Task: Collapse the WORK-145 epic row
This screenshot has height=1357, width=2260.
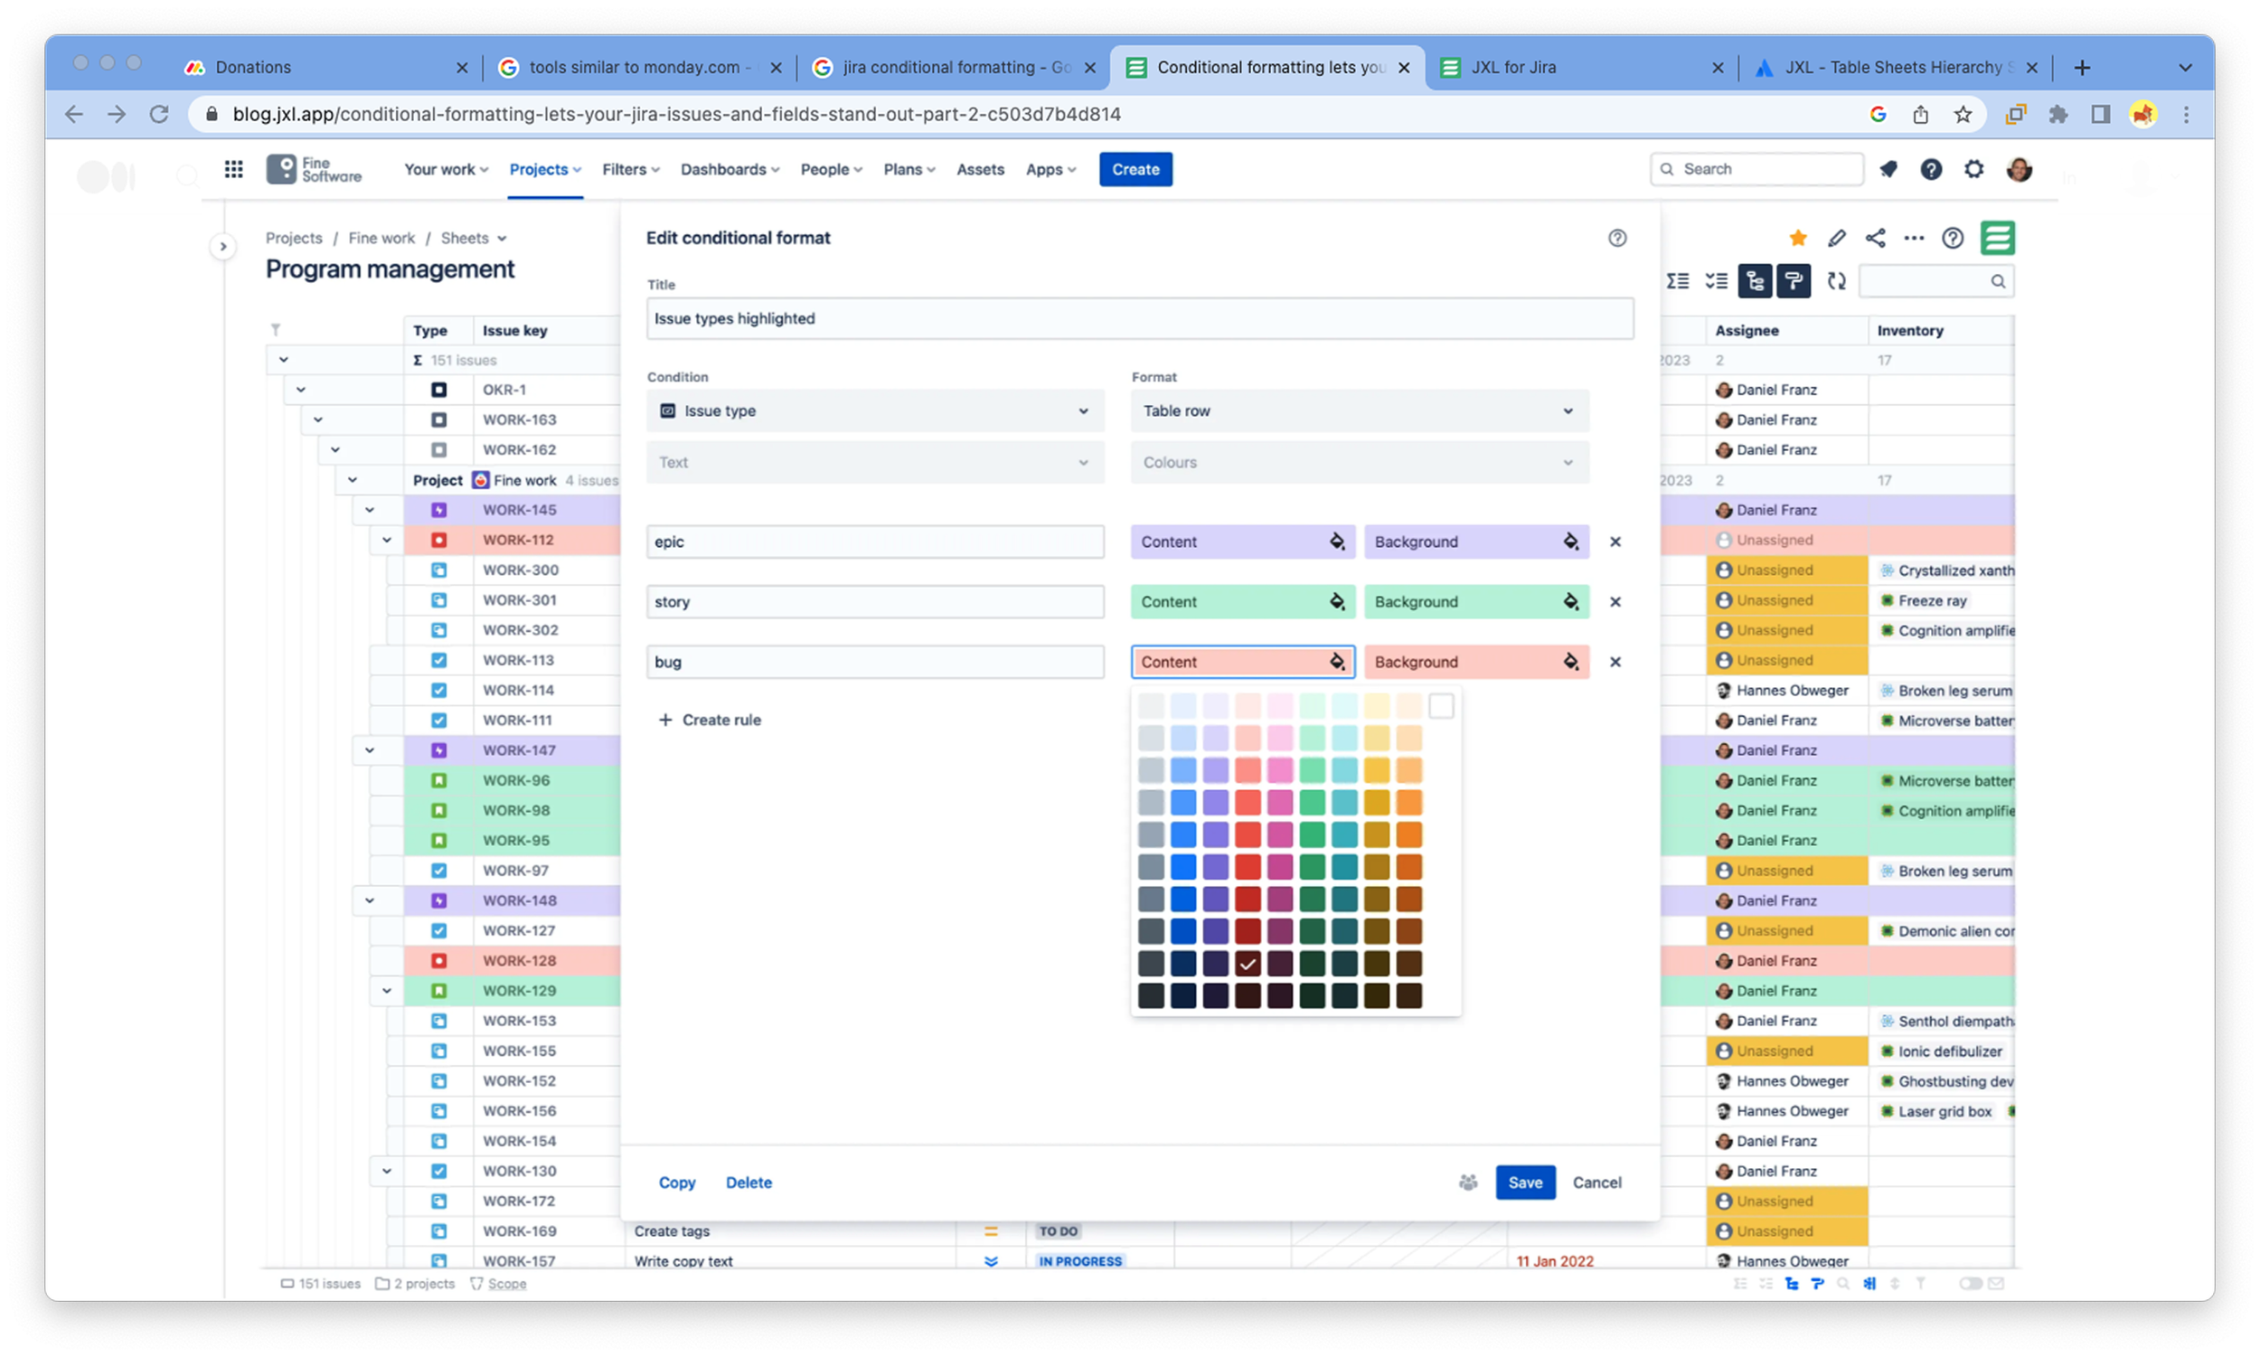Action: coord(370,510)
